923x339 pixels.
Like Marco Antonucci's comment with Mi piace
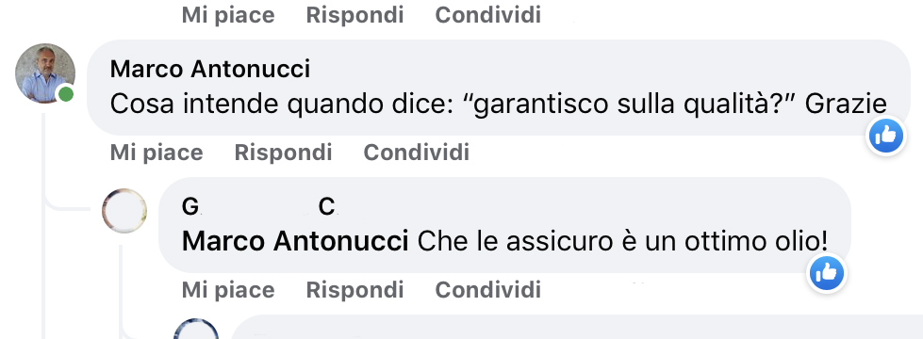coord(157,153)
